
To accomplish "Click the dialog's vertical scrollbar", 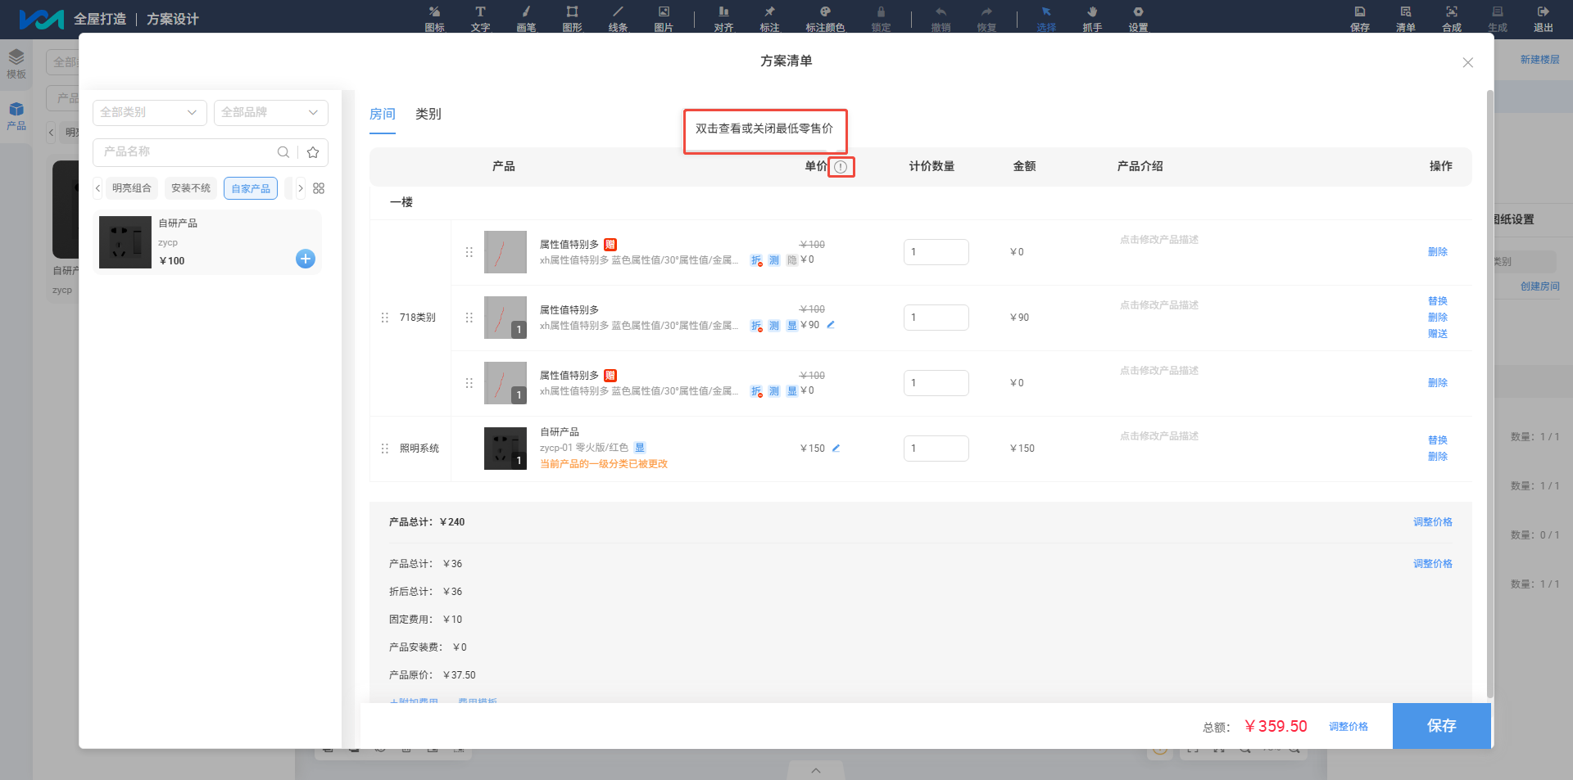I will pos(1490,393).
